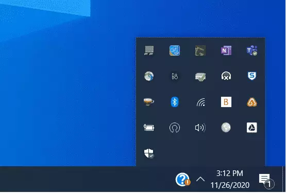This screenshot has width=286, height=193.
Task: Collapse the hidden icons chevron
Action: pos(200,179)
